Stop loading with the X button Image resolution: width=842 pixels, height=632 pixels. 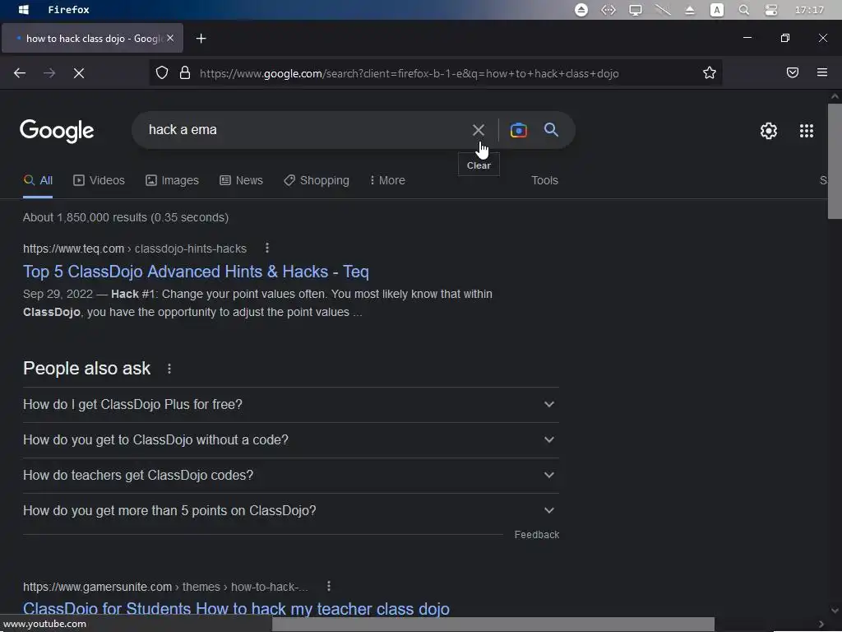(79, 73)
